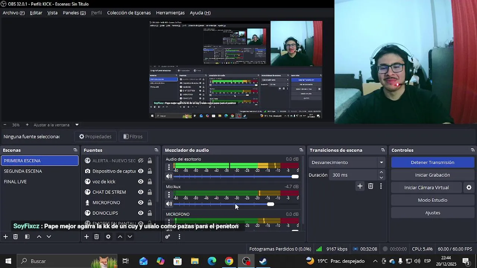Image resolution: width=477 pixels, height=268 pixels.
Task: Unlock the ALERTA - NUEVO SEG source
Action: coord(150,161)
